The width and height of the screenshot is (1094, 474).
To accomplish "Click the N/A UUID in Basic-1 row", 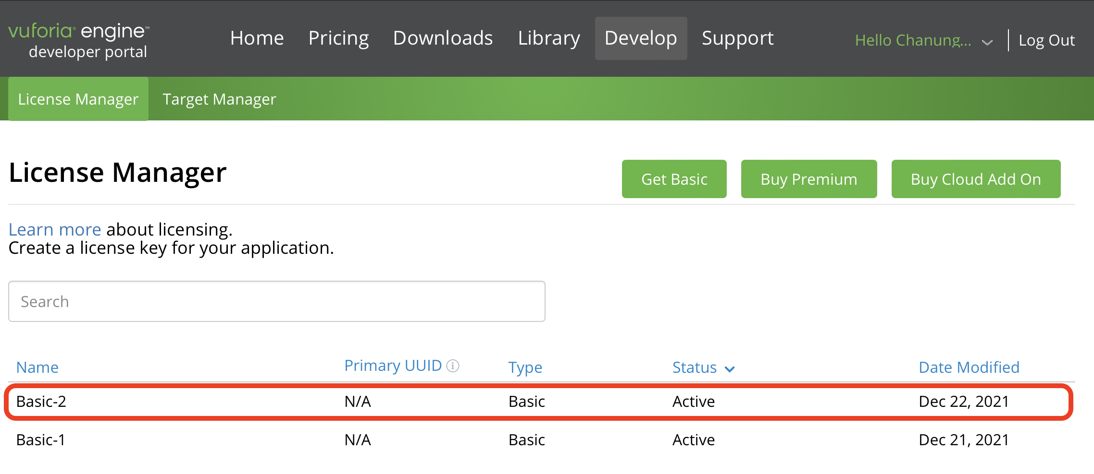I will (x=358, y=440).
